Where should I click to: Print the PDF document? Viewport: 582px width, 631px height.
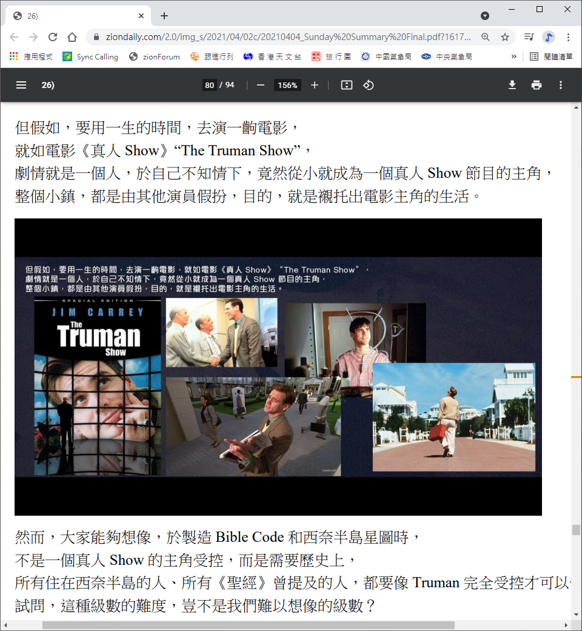[x=536, y=85]
